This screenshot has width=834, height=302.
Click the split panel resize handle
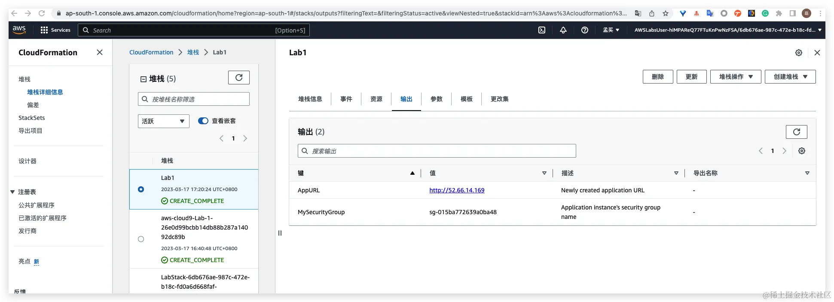tap(280, 233)
